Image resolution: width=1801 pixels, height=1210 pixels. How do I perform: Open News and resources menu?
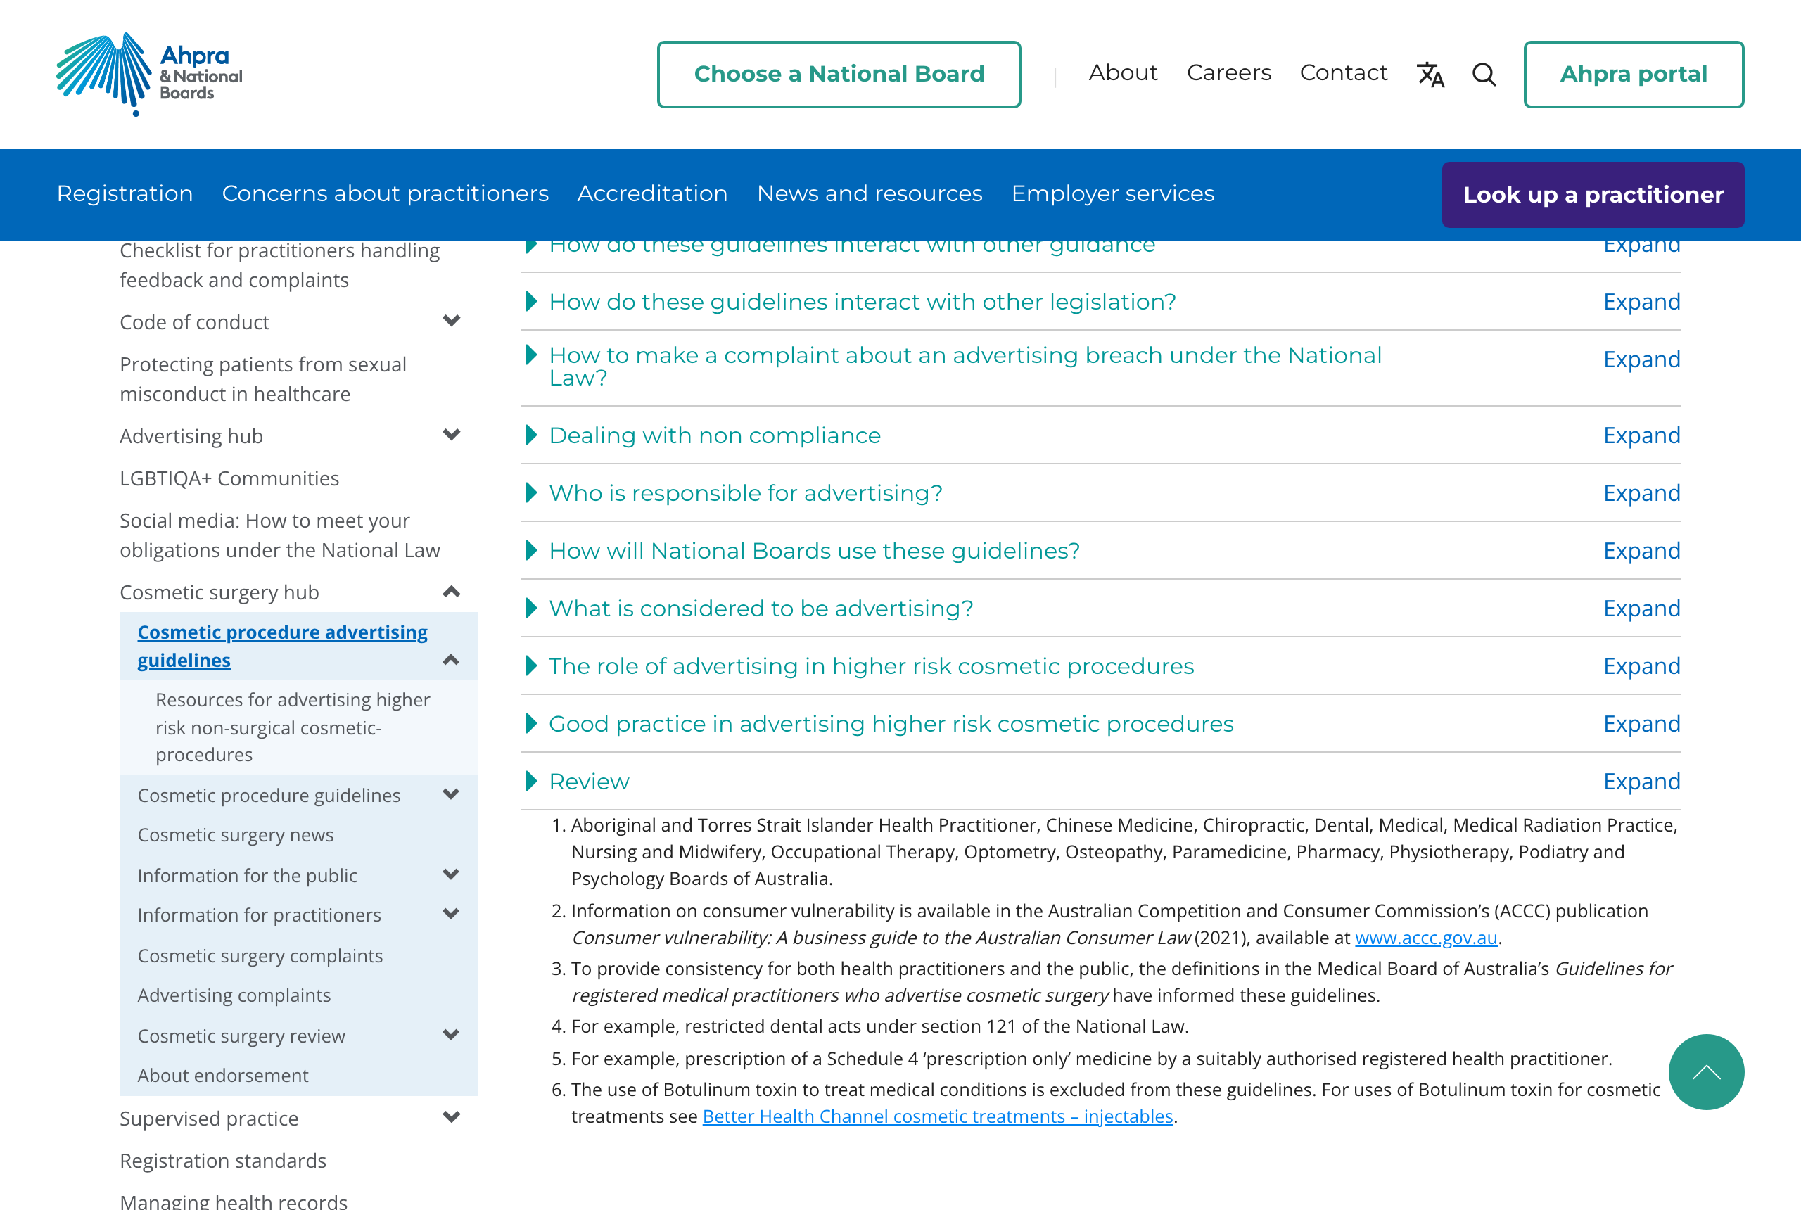tap(870, 193)
